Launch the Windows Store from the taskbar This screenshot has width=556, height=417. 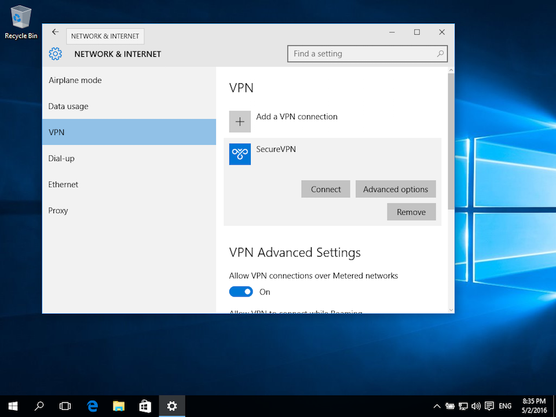[145, 406]
